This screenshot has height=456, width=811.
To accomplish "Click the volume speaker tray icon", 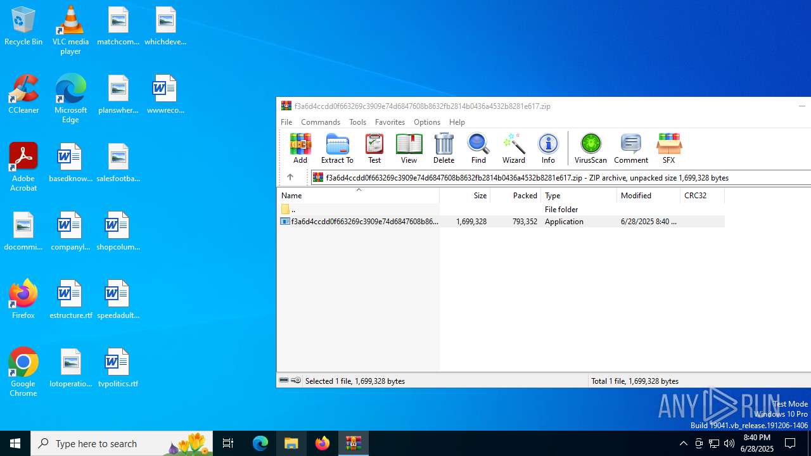I will click(x=729, y=443).
